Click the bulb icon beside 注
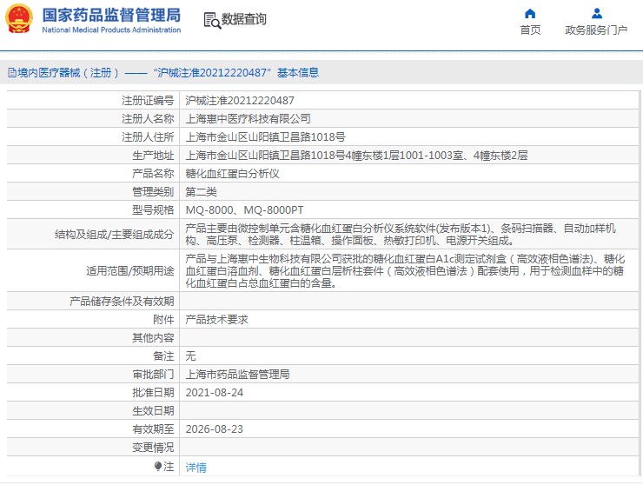The width and height of the screenshot is (643, 485). pos(157,467)
